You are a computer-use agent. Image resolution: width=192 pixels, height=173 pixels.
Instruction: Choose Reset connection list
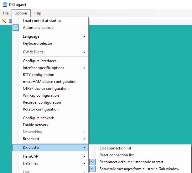(x=140, y=155)
